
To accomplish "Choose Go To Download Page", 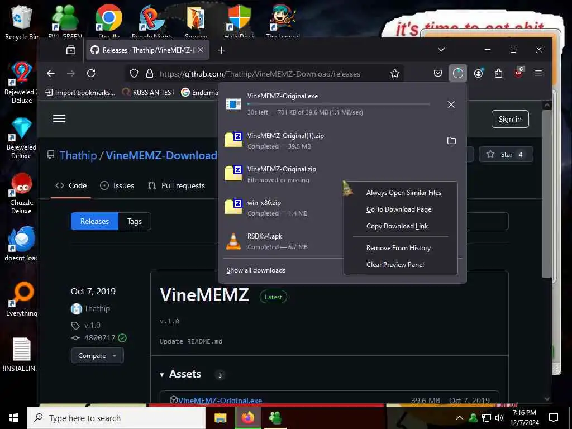I will [x=399, y=209].
